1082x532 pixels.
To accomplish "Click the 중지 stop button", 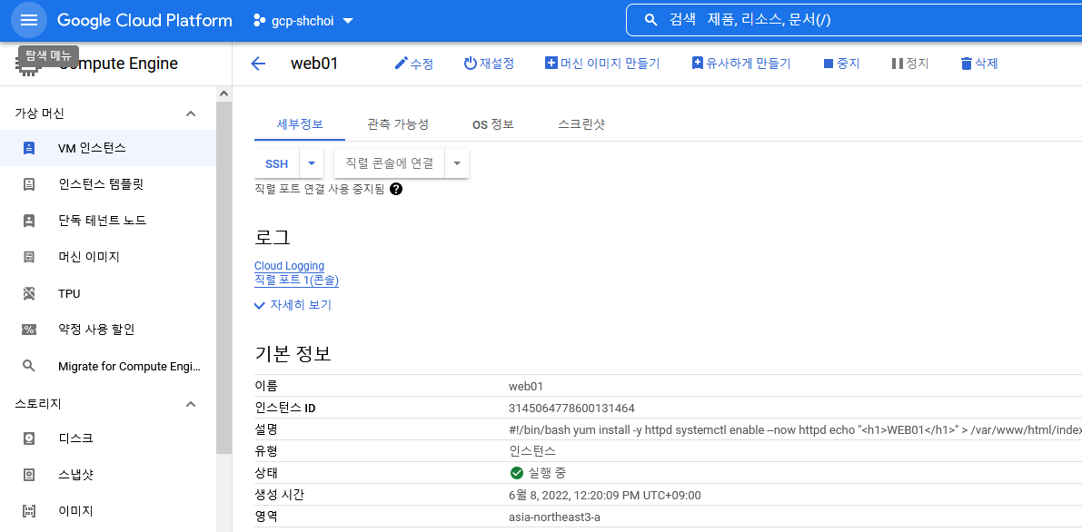I will [841, 64].
